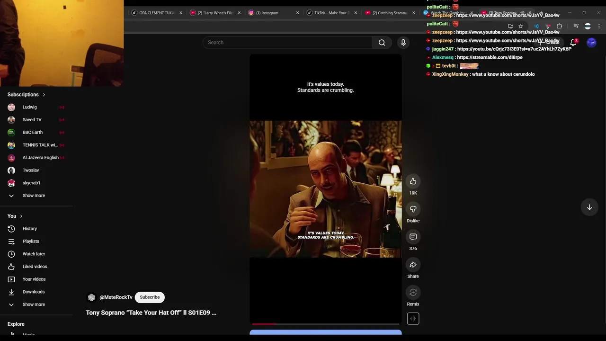
Task: Go to next short with down arrow
Action: 589,207
